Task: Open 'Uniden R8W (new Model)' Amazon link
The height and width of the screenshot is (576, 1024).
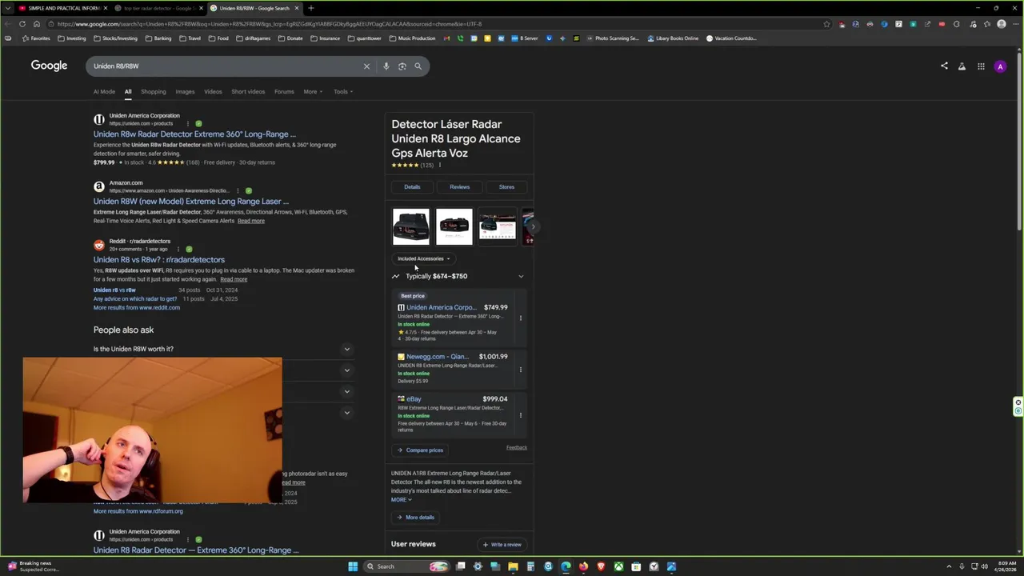Action: (191, 202)
